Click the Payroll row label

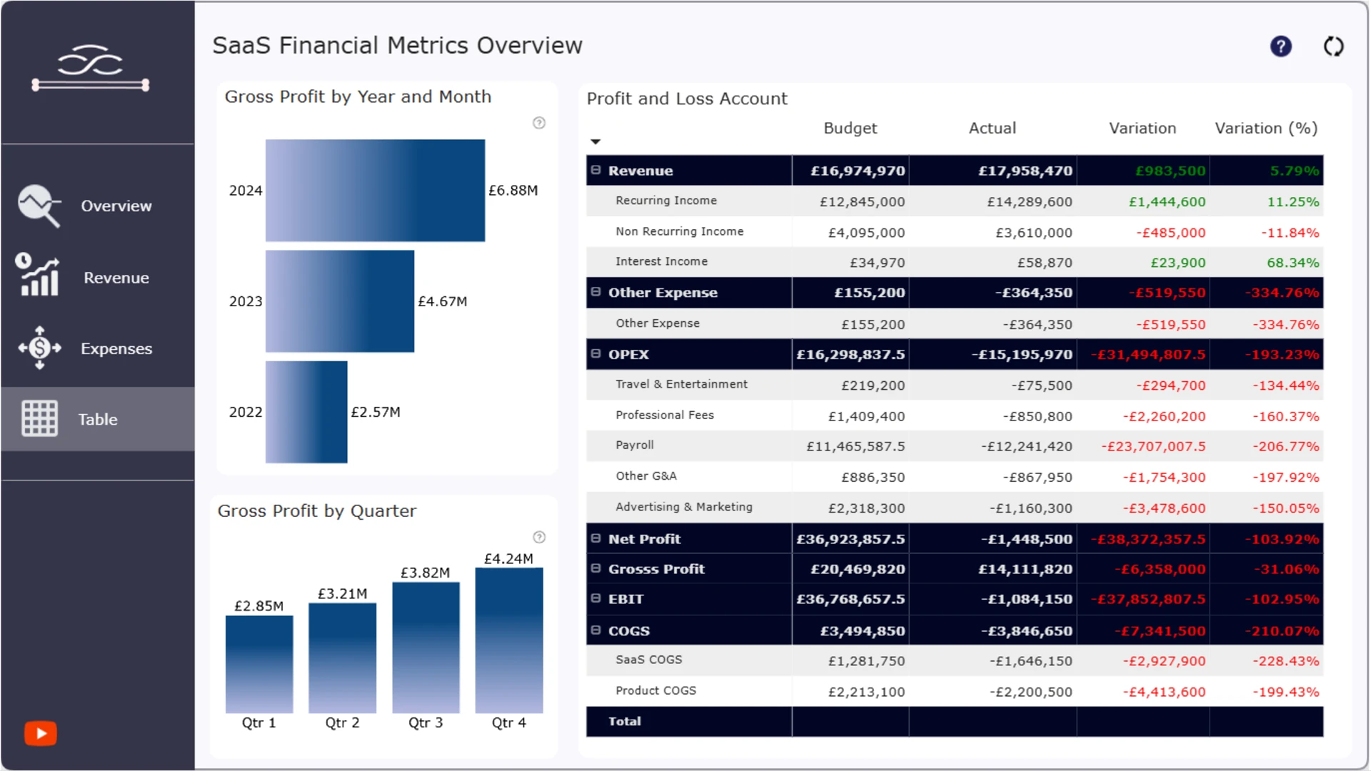[x=635, y=445]
